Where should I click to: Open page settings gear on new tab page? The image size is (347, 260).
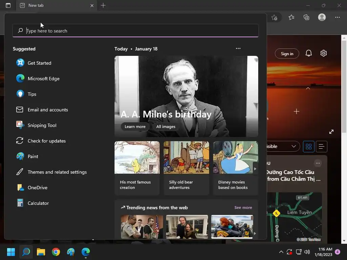point(324,53)
